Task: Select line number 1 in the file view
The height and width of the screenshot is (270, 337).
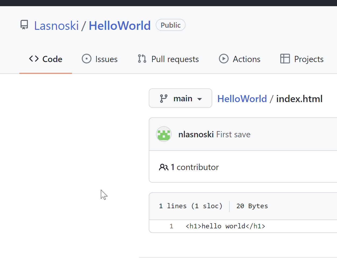Action: (x=171, y=226)
